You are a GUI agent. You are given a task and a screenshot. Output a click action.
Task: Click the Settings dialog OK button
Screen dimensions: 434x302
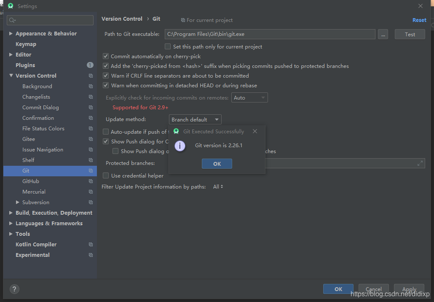(338, 289)
